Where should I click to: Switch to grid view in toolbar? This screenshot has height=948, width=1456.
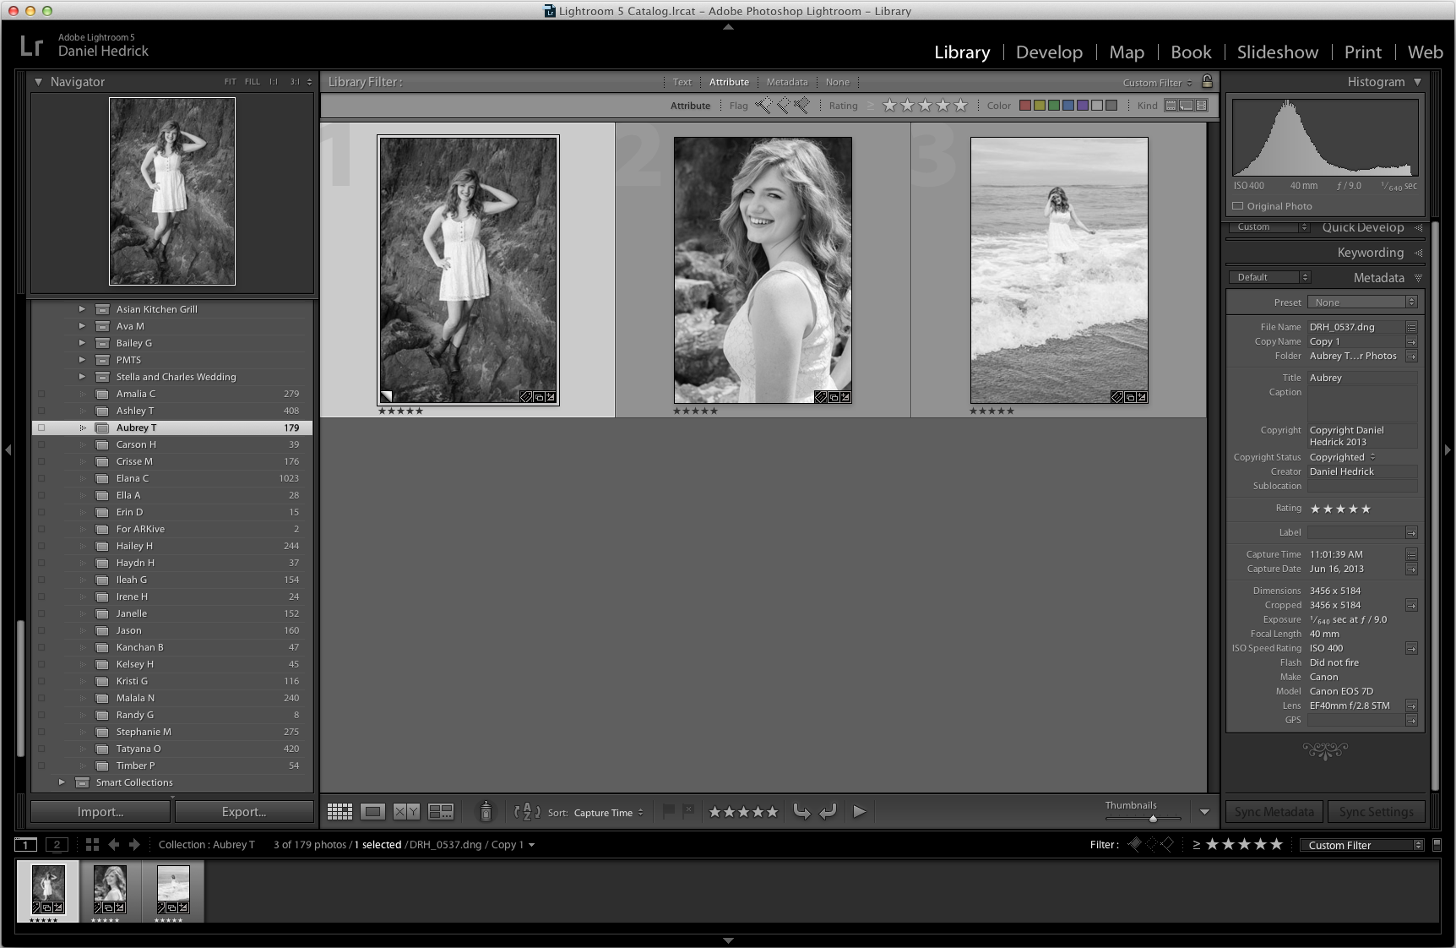[340, 812]
